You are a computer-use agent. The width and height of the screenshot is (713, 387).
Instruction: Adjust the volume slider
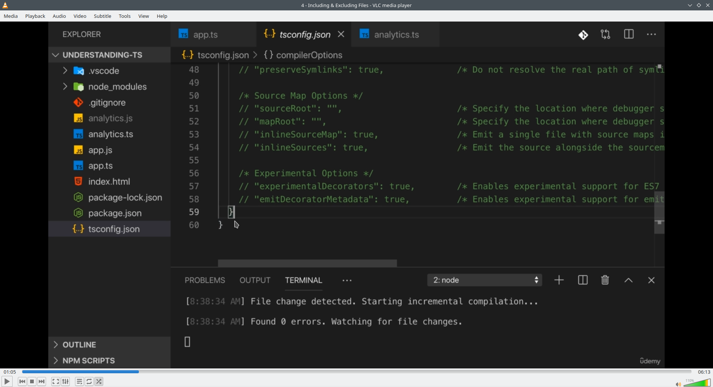(697, 383)
